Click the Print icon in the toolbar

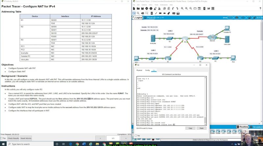pos(147,9)
